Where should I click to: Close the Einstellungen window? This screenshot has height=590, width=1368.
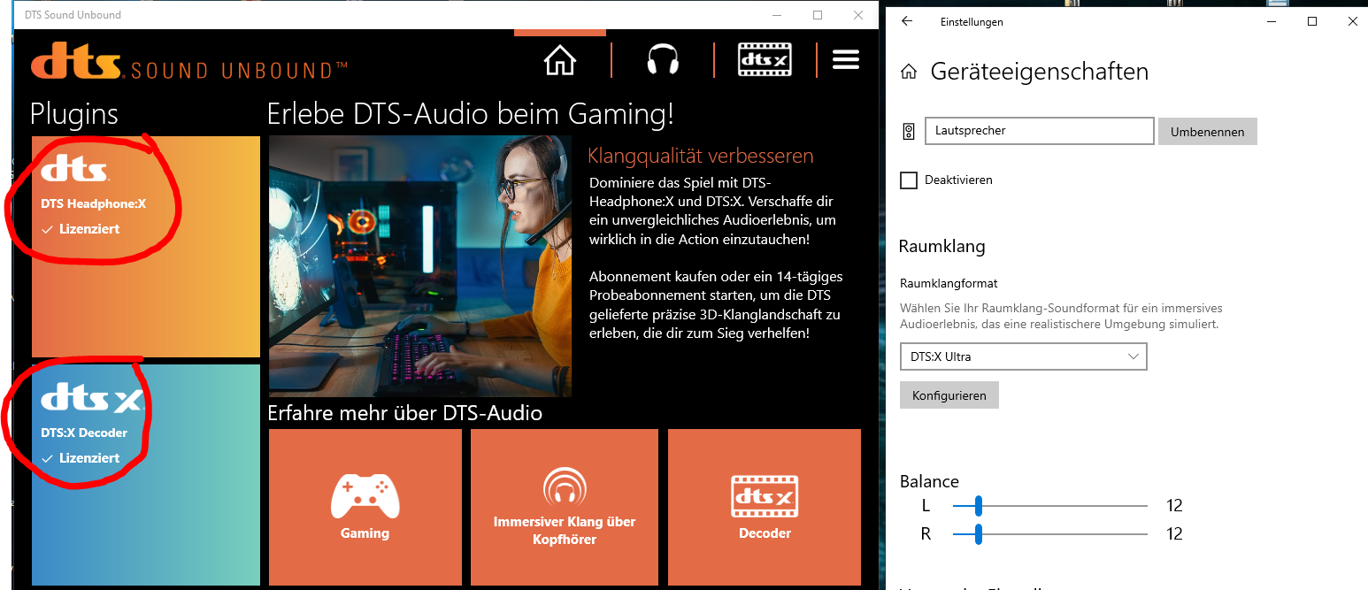pyautogui.click(x=1352, y=21)
